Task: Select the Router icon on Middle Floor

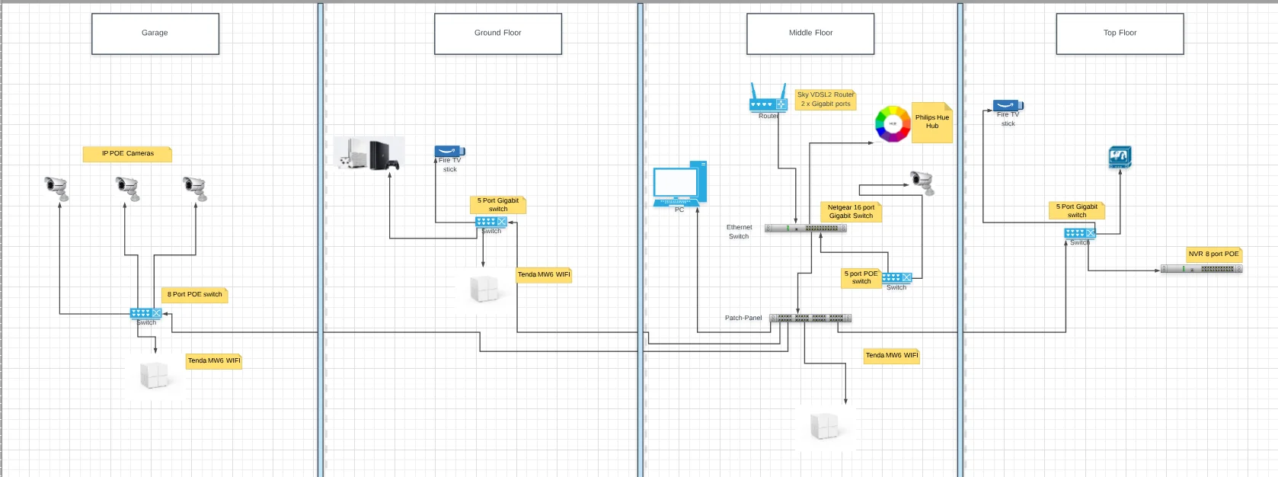Action: tap(768, 98)
